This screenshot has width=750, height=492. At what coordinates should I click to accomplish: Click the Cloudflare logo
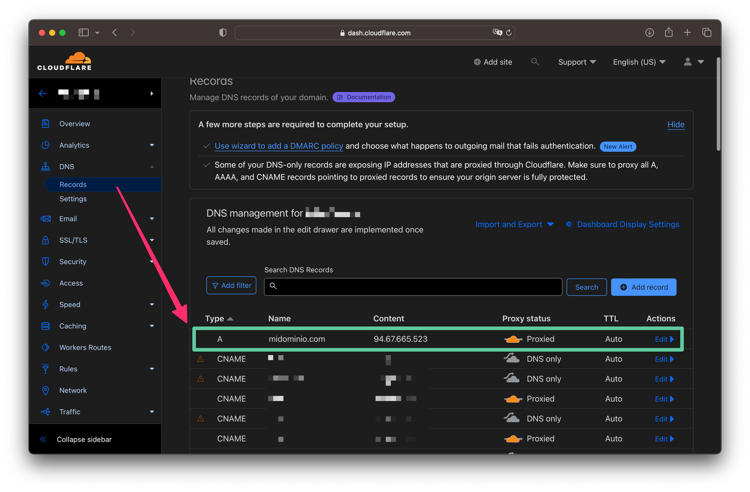64,61
